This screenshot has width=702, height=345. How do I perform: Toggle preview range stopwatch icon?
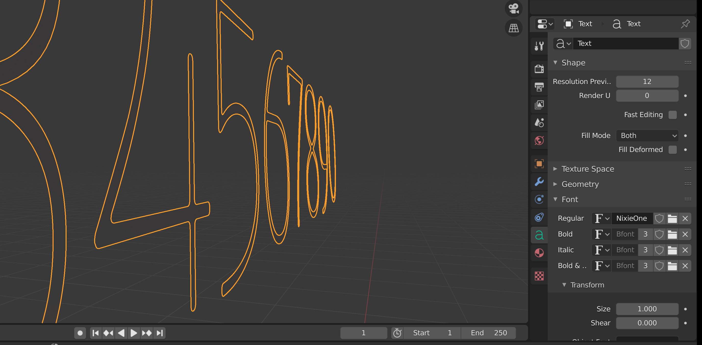[x=397, y=333]
